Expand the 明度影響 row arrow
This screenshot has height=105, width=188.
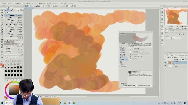(130, 54)
